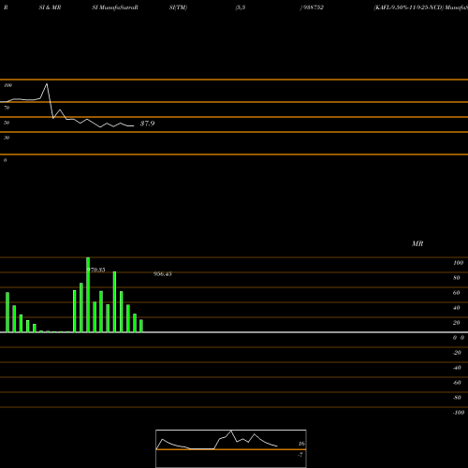Click the MR axis label 80
This screenshot has height=468, width=468.
coord(457,278)
